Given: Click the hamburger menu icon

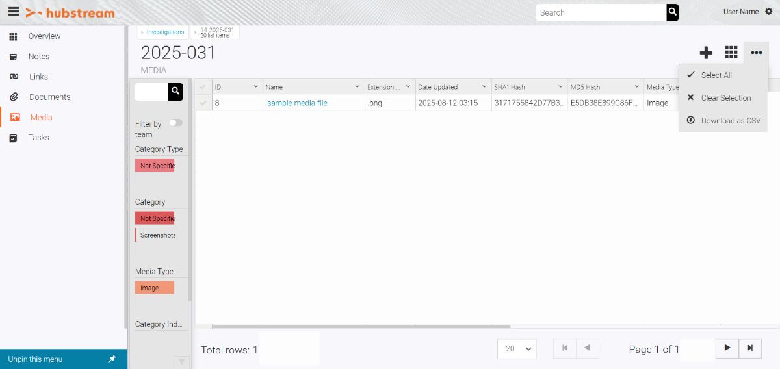Looking at the screenshot, I should point(13,12).
